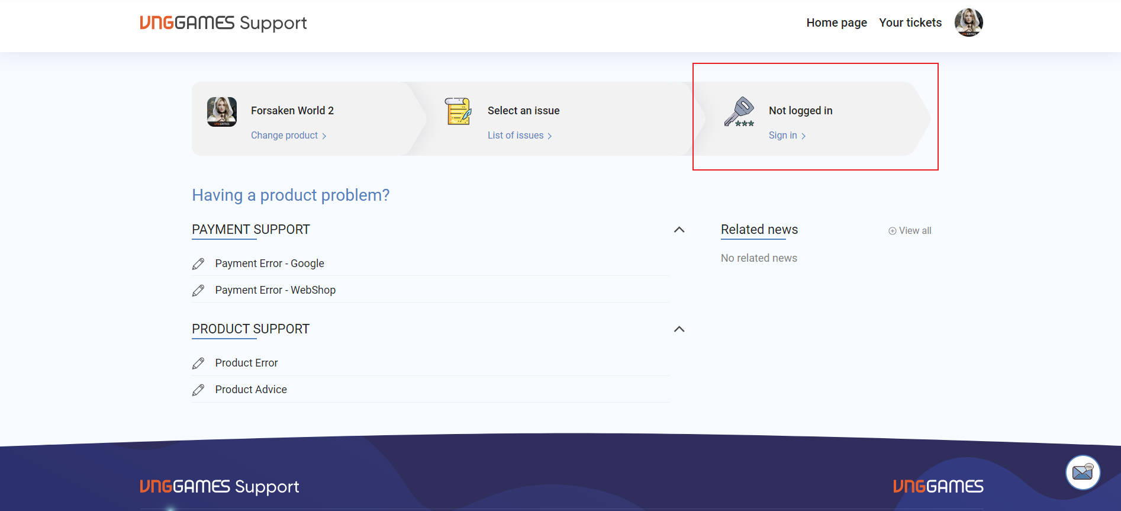The width and height of the screenshot is (1121, 511).
Task: Click the issue notepad icon
Action: pos(458,111)
